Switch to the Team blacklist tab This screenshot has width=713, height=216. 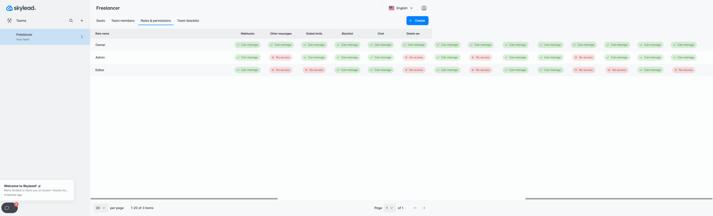pos(188,21)
